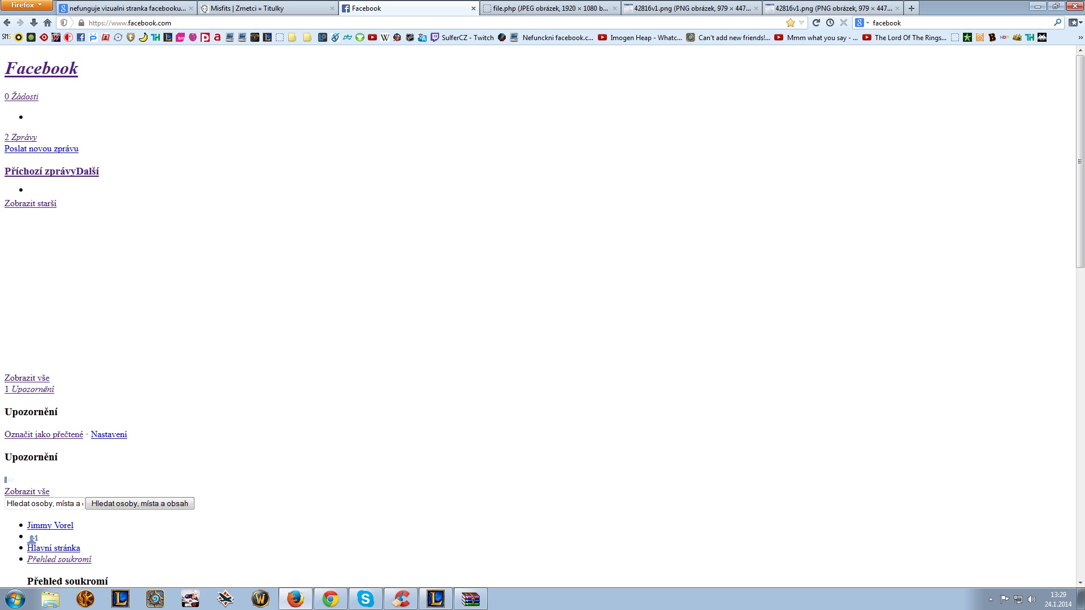The image size is (1085, 610).
Task: Click Zobrazit starší link
Action: [31, 203]
